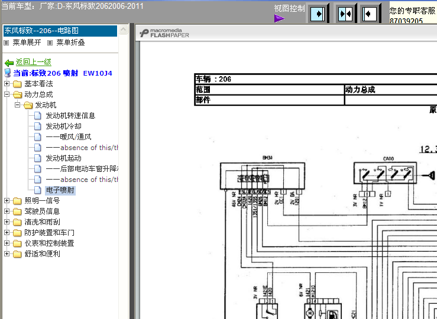Viewport: 437px width, 319px height.
Task: Select 防护装置和车门 folder label
Action: point(49,232)
